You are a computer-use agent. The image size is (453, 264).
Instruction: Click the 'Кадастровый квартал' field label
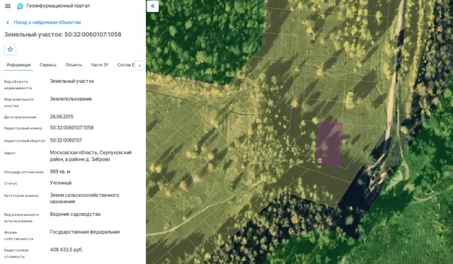[x=25, y=141]
